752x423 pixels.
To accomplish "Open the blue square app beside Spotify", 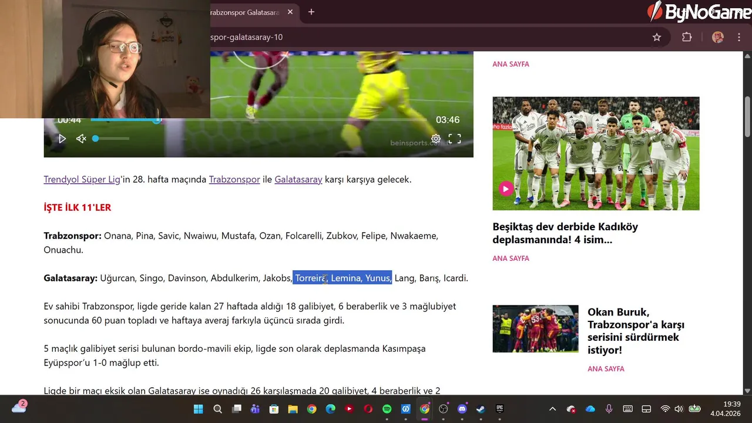I will (405, 409).
